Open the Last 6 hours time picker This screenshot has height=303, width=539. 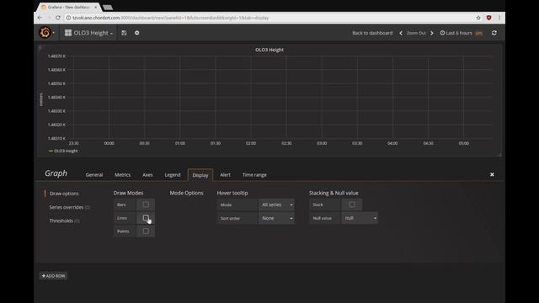pyautogui.click(x=461, y=33)
